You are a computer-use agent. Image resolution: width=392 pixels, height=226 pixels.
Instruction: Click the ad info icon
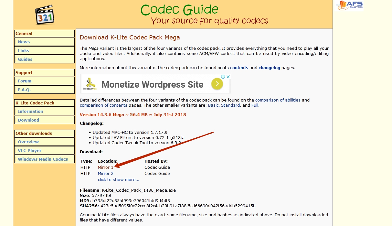click(x=223, y=77)
